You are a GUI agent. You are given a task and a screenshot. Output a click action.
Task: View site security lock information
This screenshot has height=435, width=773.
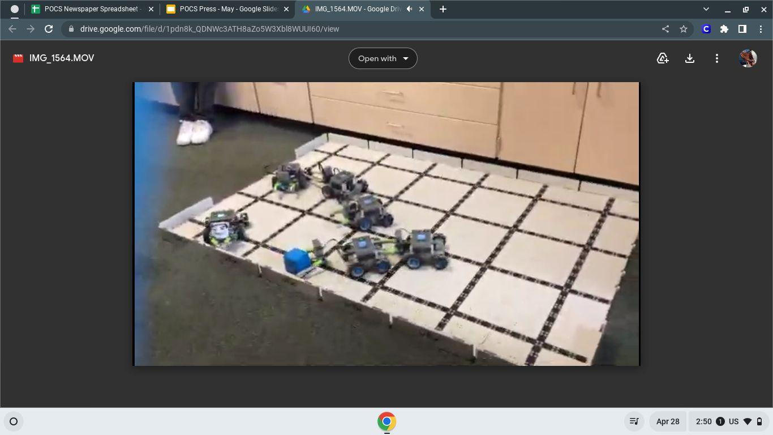click(71, 29)
